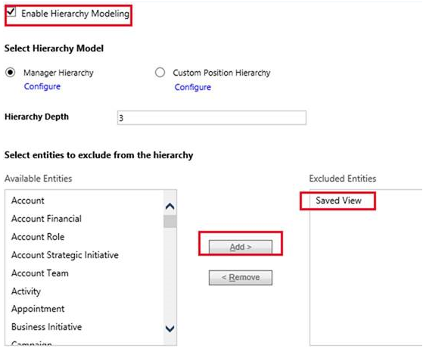Select Account Team entity
The width and height of the screenshot is (423, 355).
40,273
